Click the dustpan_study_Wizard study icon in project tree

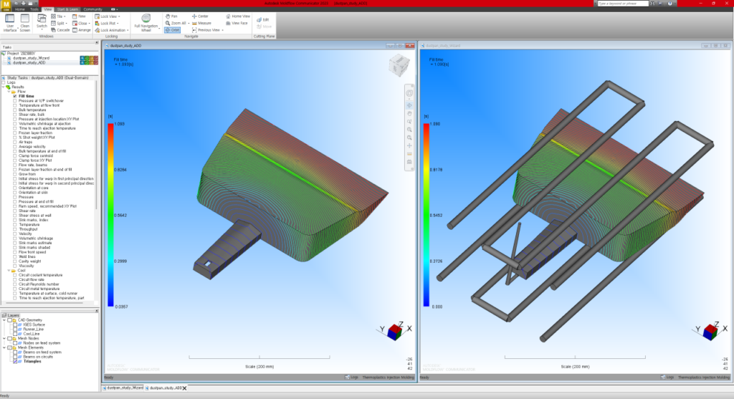[10, 58]
